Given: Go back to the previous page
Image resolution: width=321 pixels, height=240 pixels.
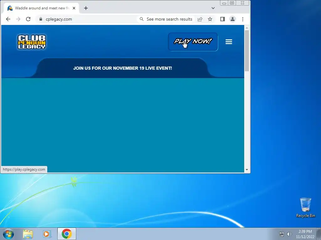Looking at the screenshot, I should click(8, 19).
